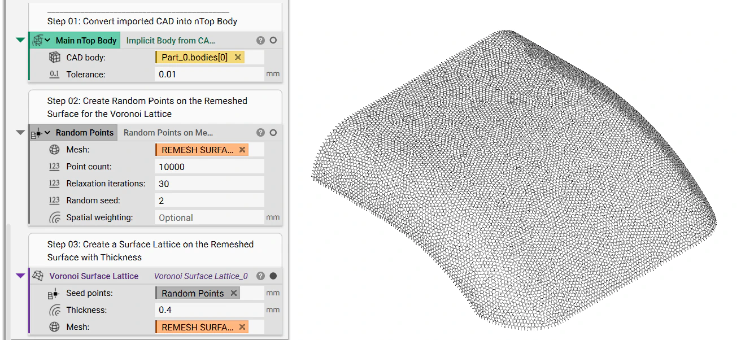Click the Seed points icon in Voronoi block
This screenshot has width=741, height=340.
tap(53, 293)
